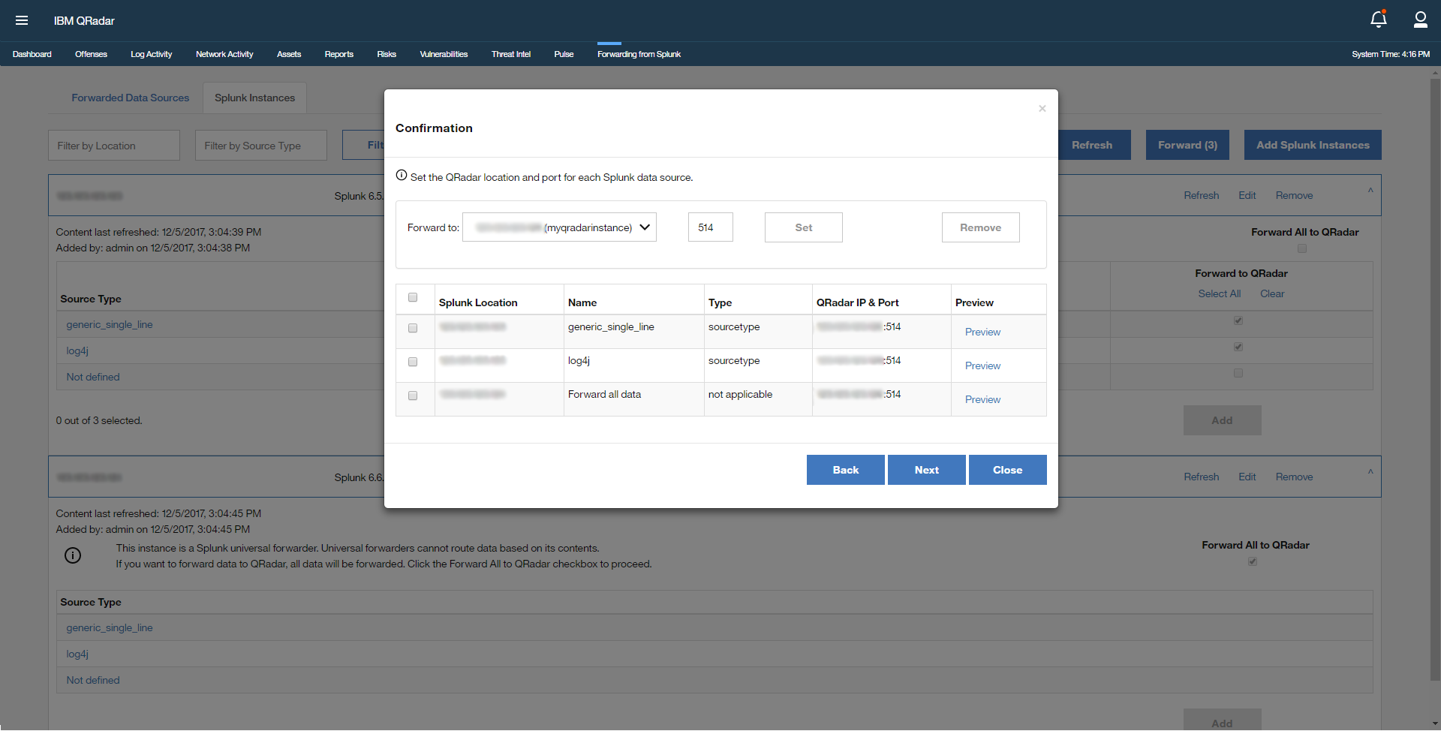The height and width of the screenshot is (731, 1441).
Task: Toggle Forward All to QRadar for Splunk 6.5
Action: (x=1302, y=248)
